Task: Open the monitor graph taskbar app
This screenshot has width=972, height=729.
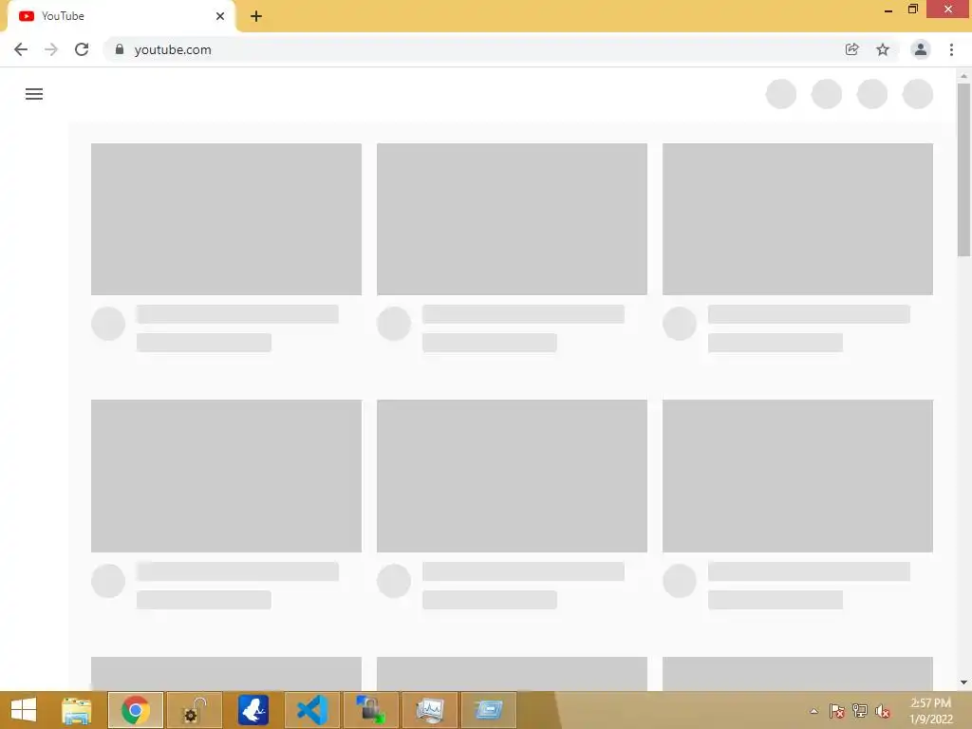Action: 430,710
